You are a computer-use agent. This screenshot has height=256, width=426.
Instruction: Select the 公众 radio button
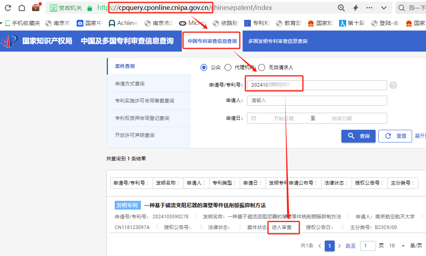tap(204, 67)
